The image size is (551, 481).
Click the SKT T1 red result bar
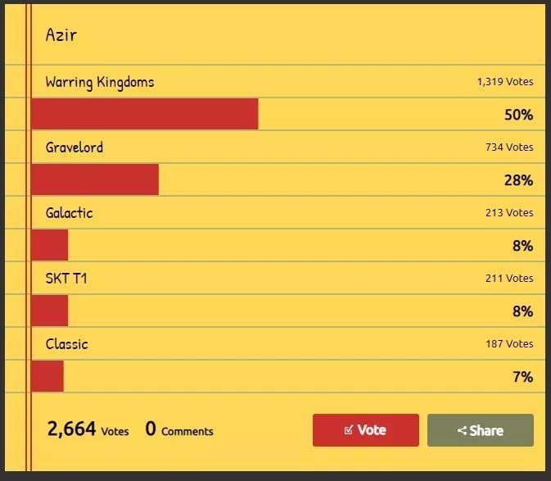pos(50,311)
